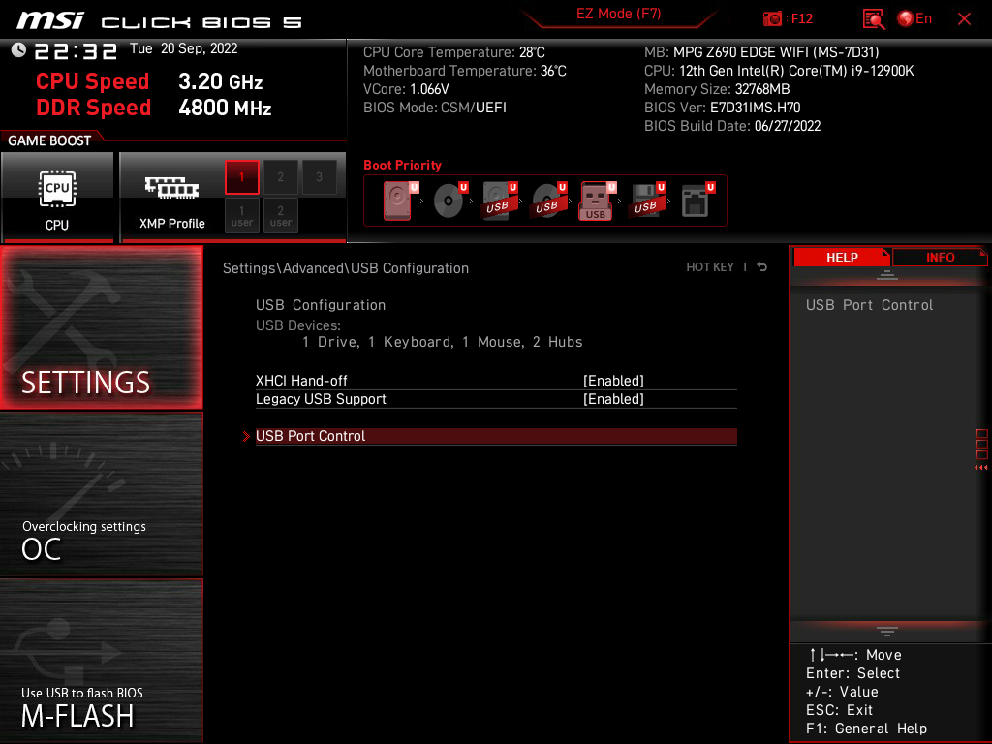992x744 pixels.
Task: Click the CPU Core Temperature reading
Action: click(x=453, y=52)
